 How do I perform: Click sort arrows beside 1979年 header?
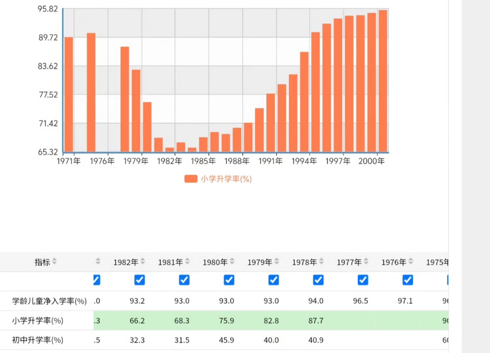[277, 262]
